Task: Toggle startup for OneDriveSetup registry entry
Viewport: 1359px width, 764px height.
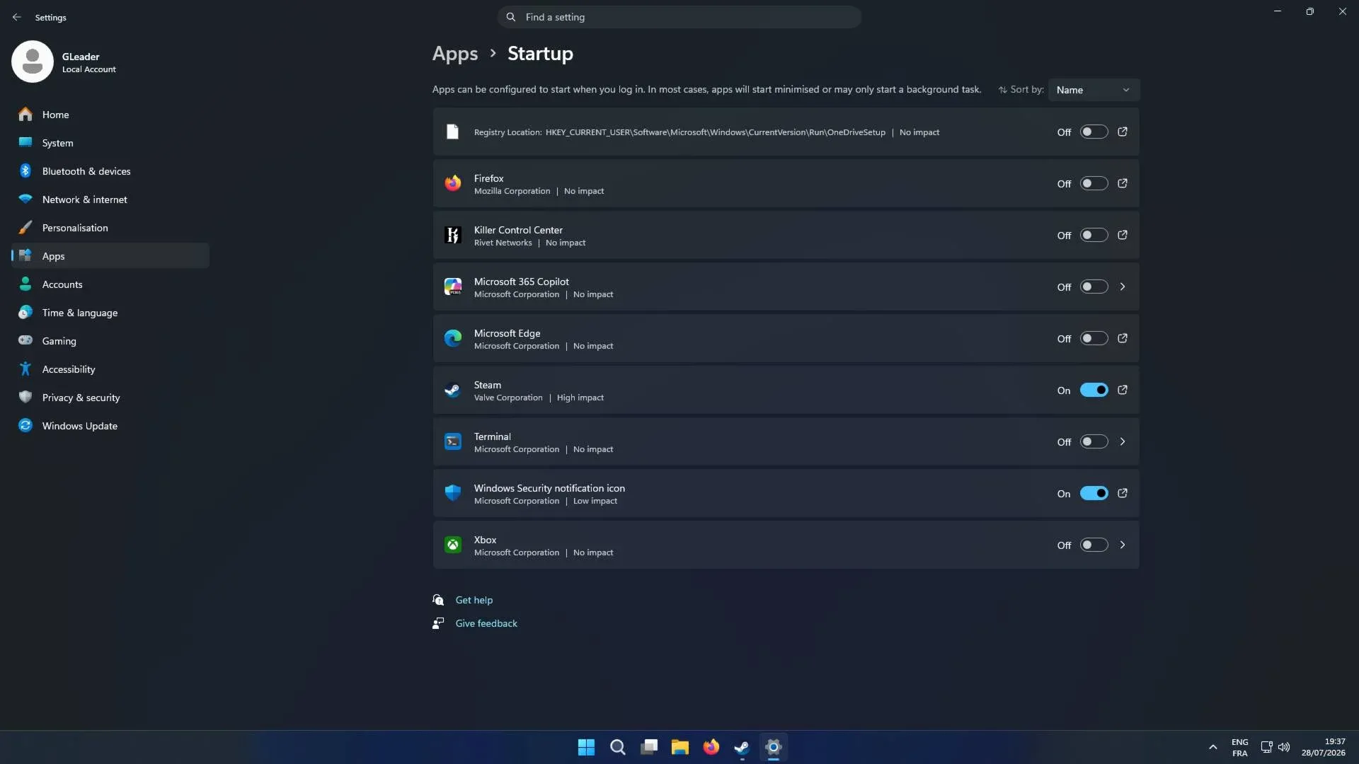Action: point(1094,132)
